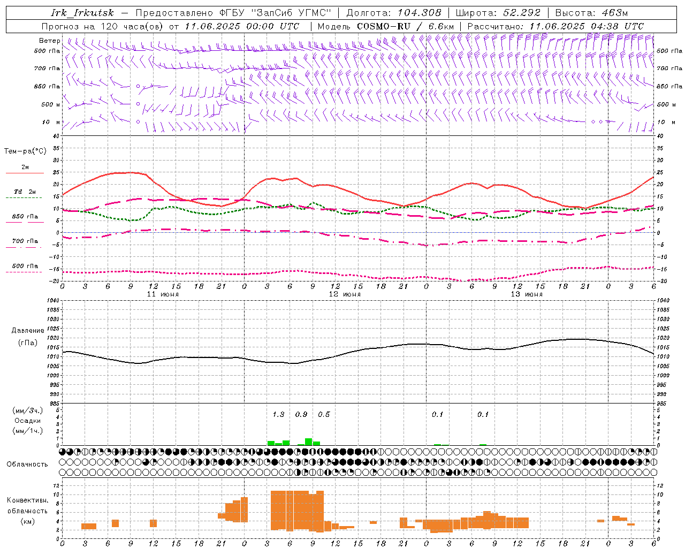Click 'Прогноз на 120 часа(ов)' forecast start text
Image resolution: width=685 pixels, height=548 pixels.
103,26
